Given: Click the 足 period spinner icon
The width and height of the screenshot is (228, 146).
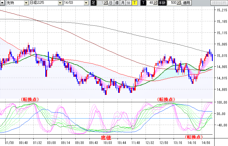Looking at the screenshot, I should [106, 3].
